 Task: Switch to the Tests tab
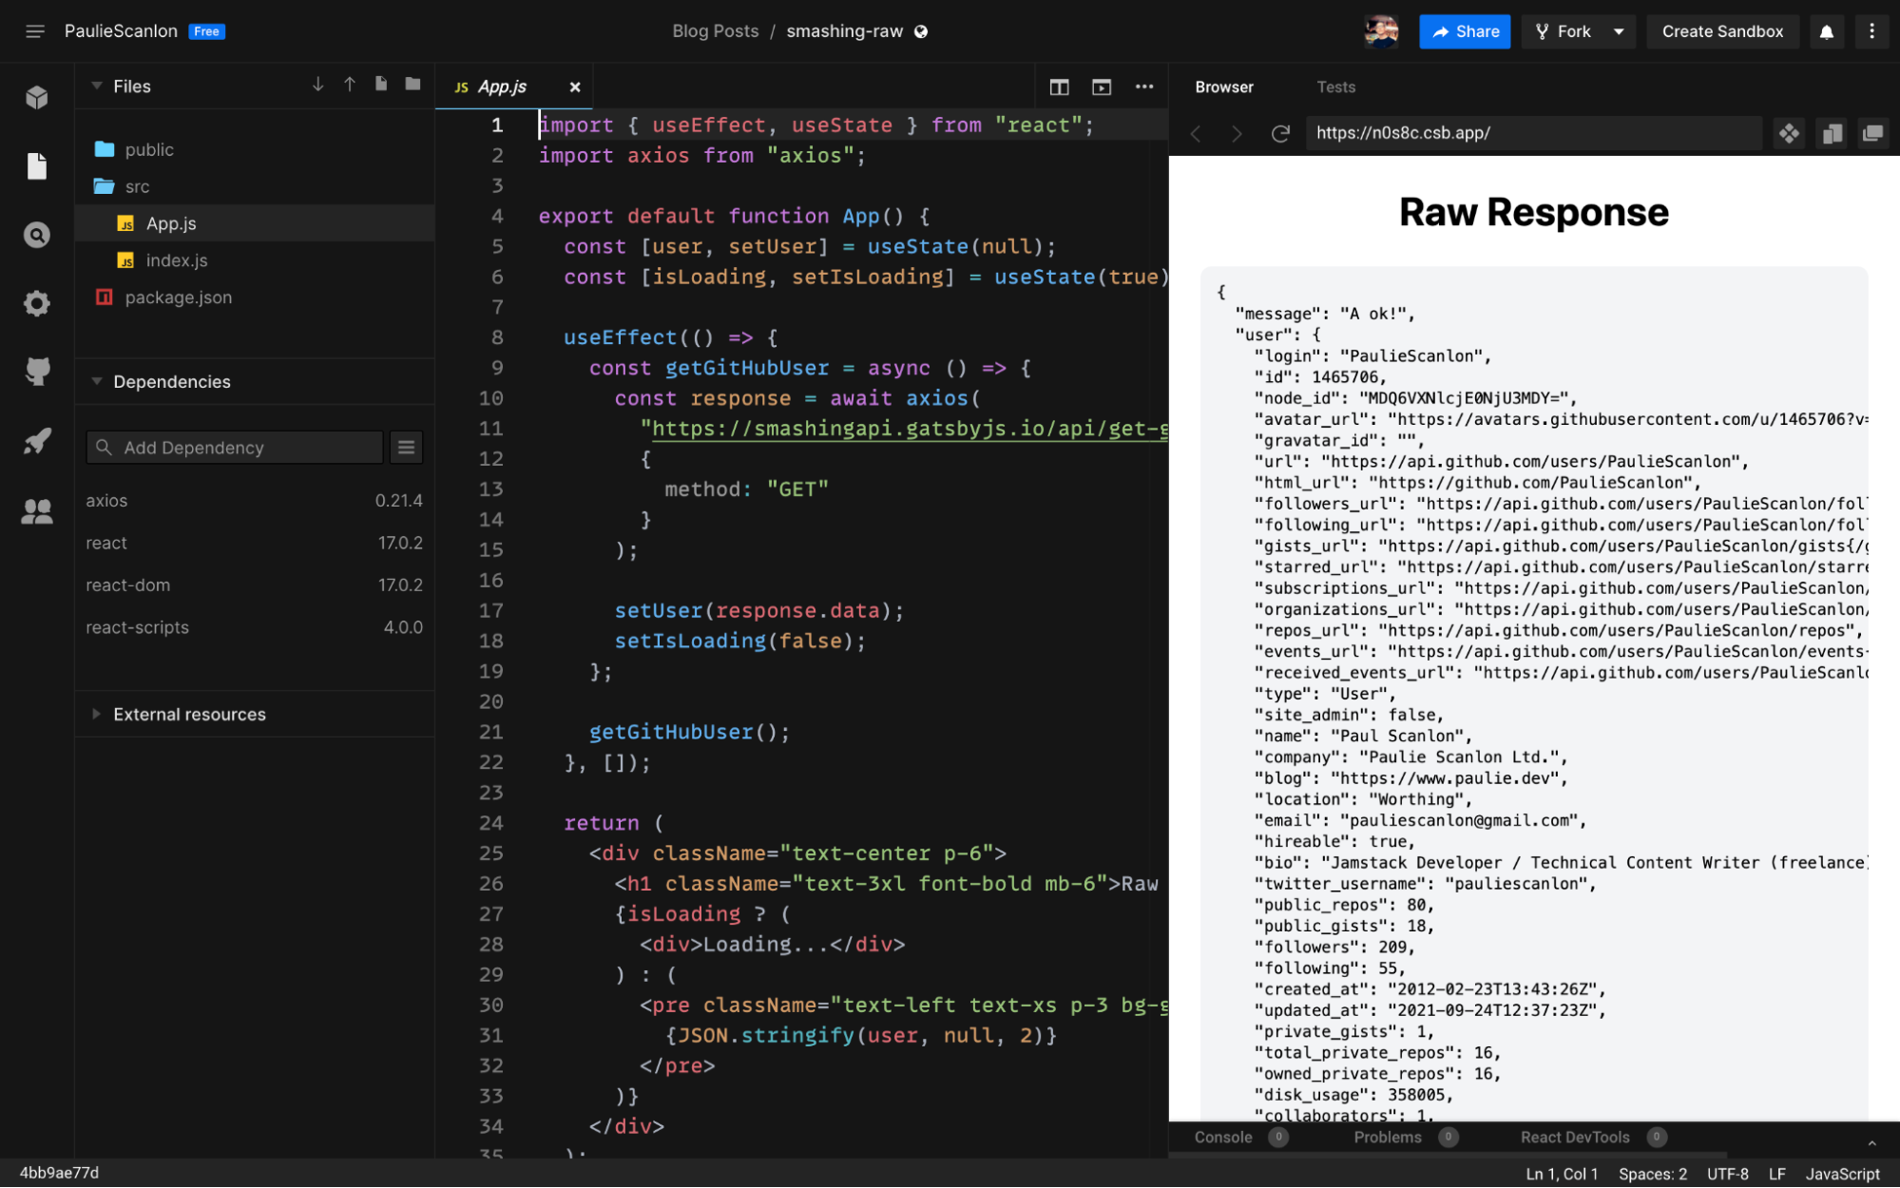(1335, 86)
